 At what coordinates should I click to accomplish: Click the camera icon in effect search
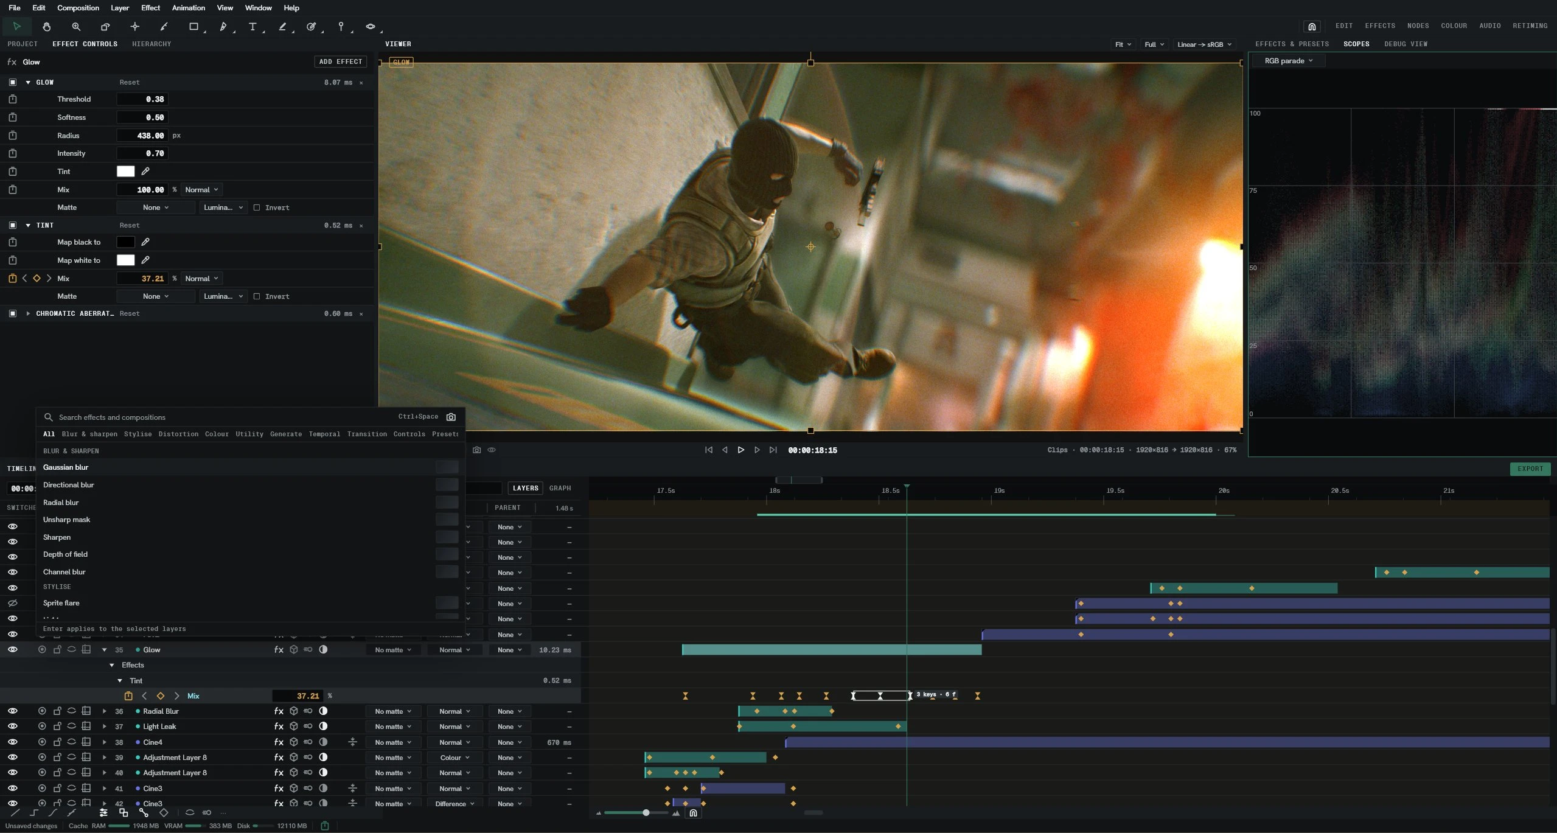(x=451, y=417)
